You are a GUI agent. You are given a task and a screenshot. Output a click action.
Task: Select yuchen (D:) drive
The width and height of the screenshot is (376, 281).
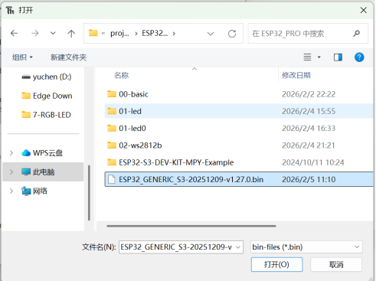click(47, 77)
